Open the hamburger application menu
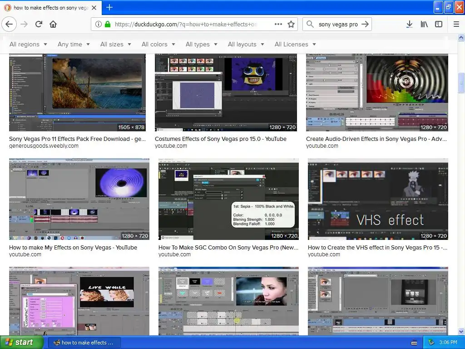This screenshot has height=349, width=465. [x=456, y=24]
